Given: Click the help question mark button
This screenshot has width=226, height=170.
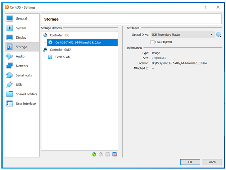Looking at the screenshot, I should 205,7.
